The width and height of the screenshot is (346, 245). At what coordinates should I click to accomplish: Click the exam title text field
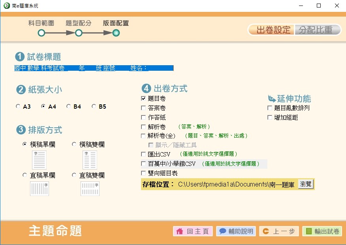point(94,68)
